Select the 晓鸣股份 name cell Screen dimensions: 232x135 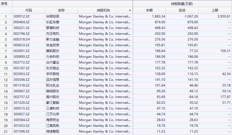click(53, 91)
